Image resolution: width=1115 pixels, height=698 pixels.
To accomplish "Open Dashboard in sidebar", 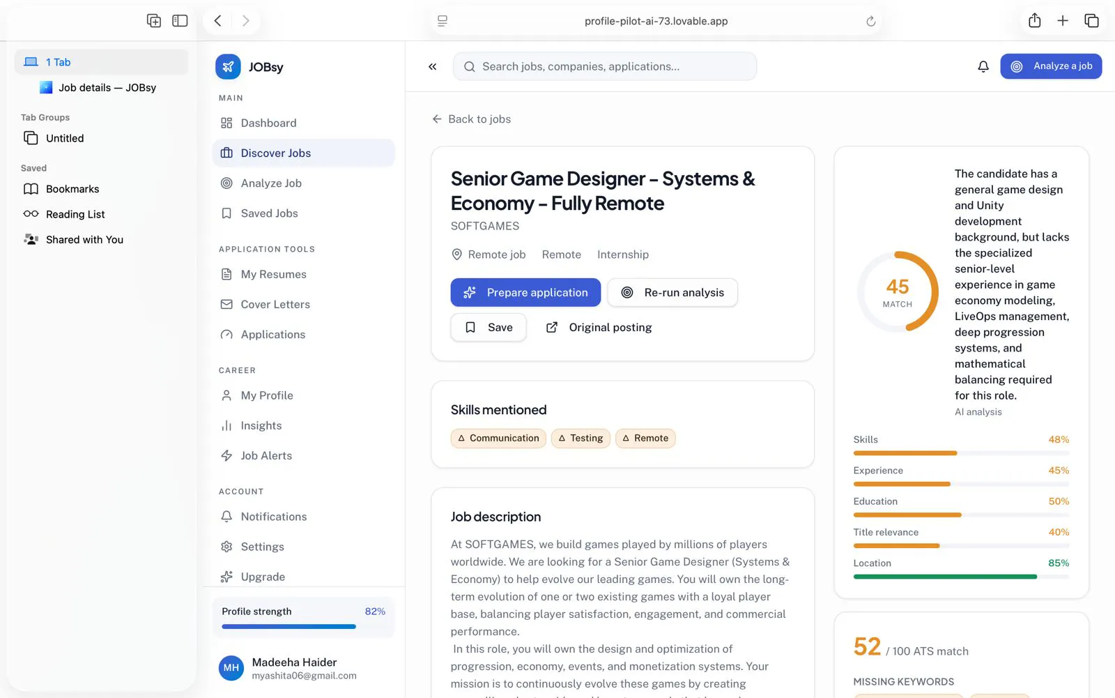I will (x=303, y=123).
